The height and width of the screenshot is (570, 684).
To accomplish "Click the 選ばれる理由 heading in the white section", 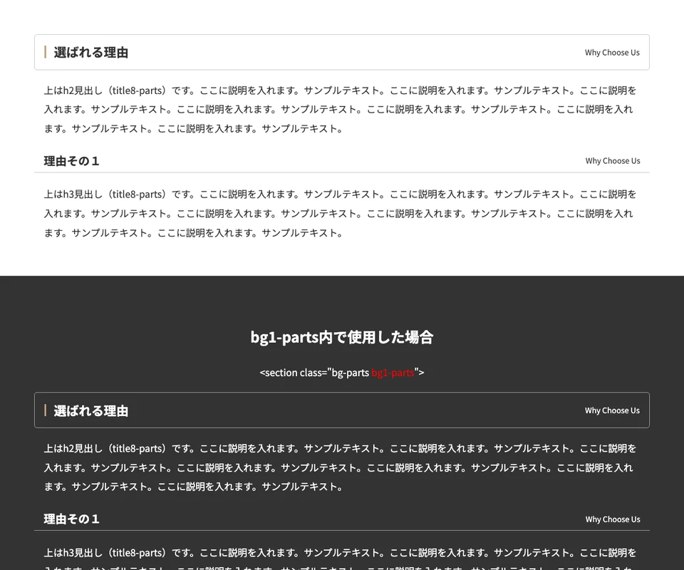I will coord(91,53).
